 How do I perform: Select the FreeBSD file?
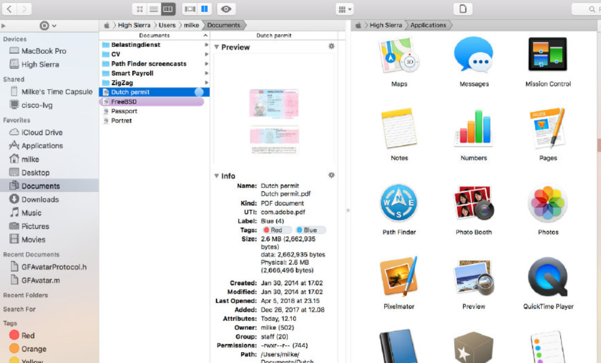(x=151, y=102)
